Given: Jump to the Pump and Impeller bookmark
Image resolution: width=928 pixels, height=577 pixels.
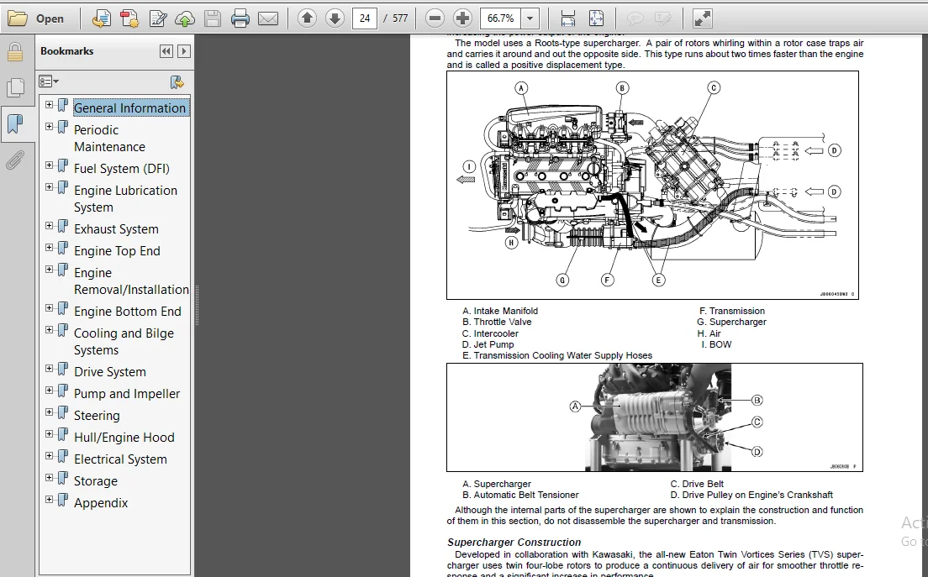Looking at the screenshot, I should click(x=127, y=394).
